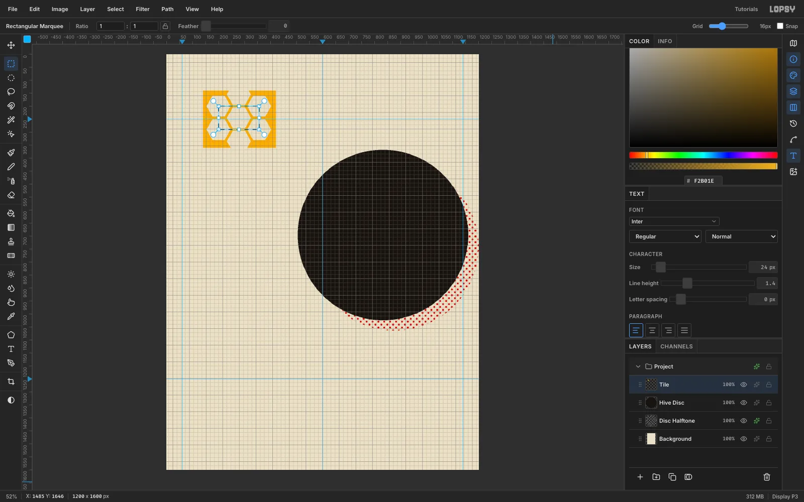Select the Brush tool
The image size is (804, 502).
coord(11,153)
